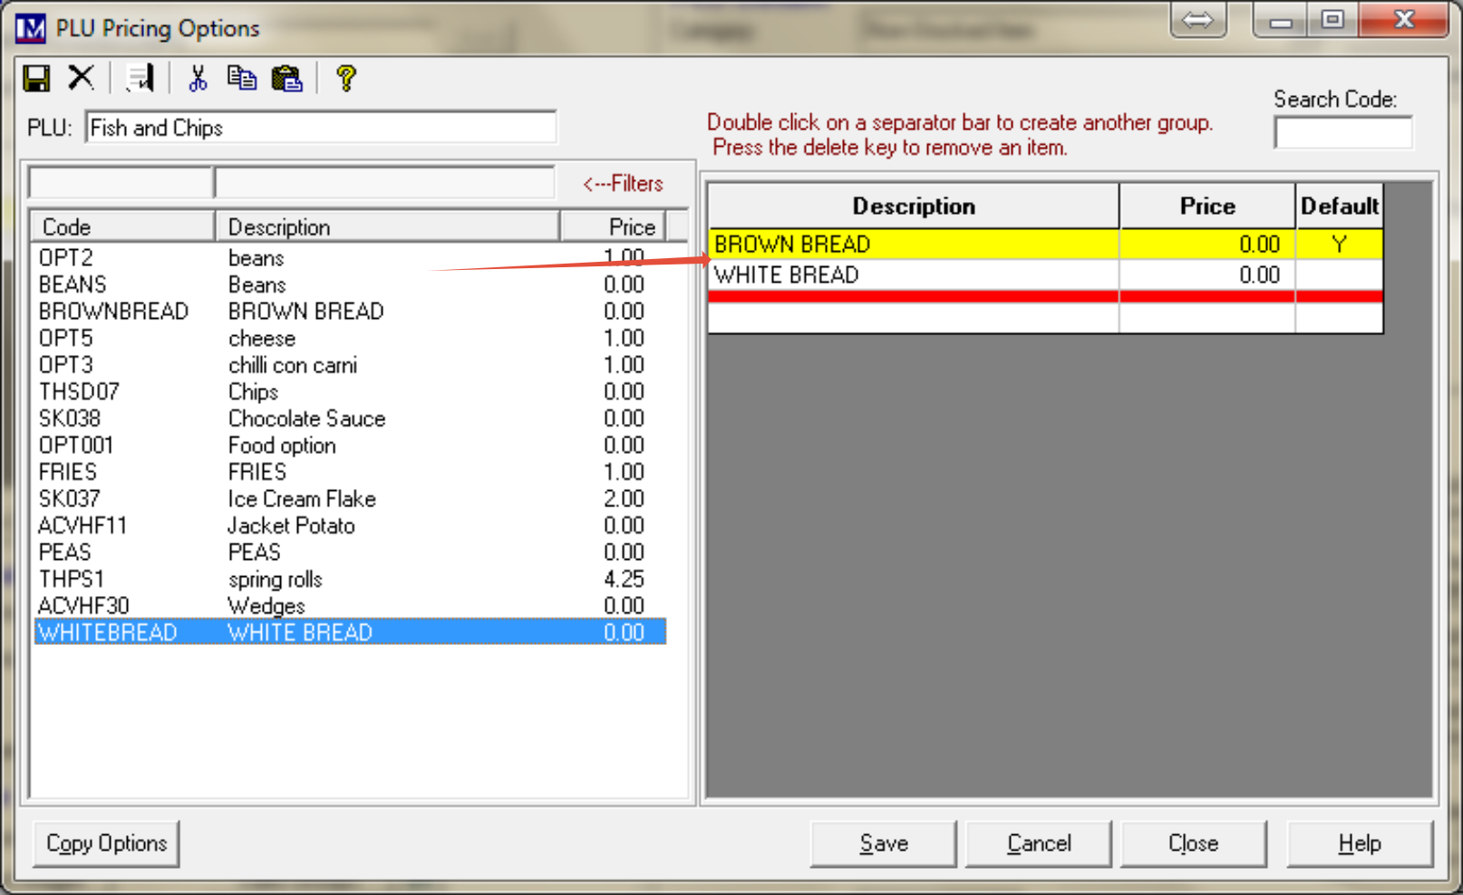Click the left list's Description column header

click(x=387, y=226)
